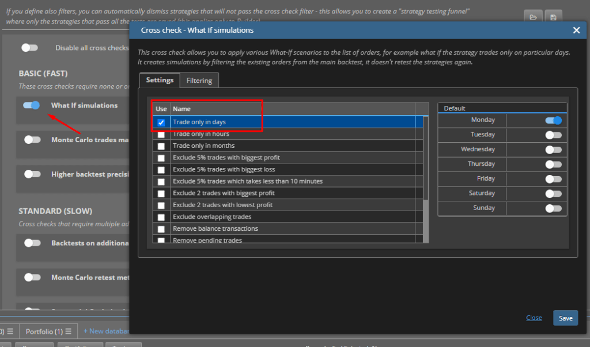This screenshot has height=347, width=590.
Task: Select Trade only in months row text
Action: pos(203,146)
